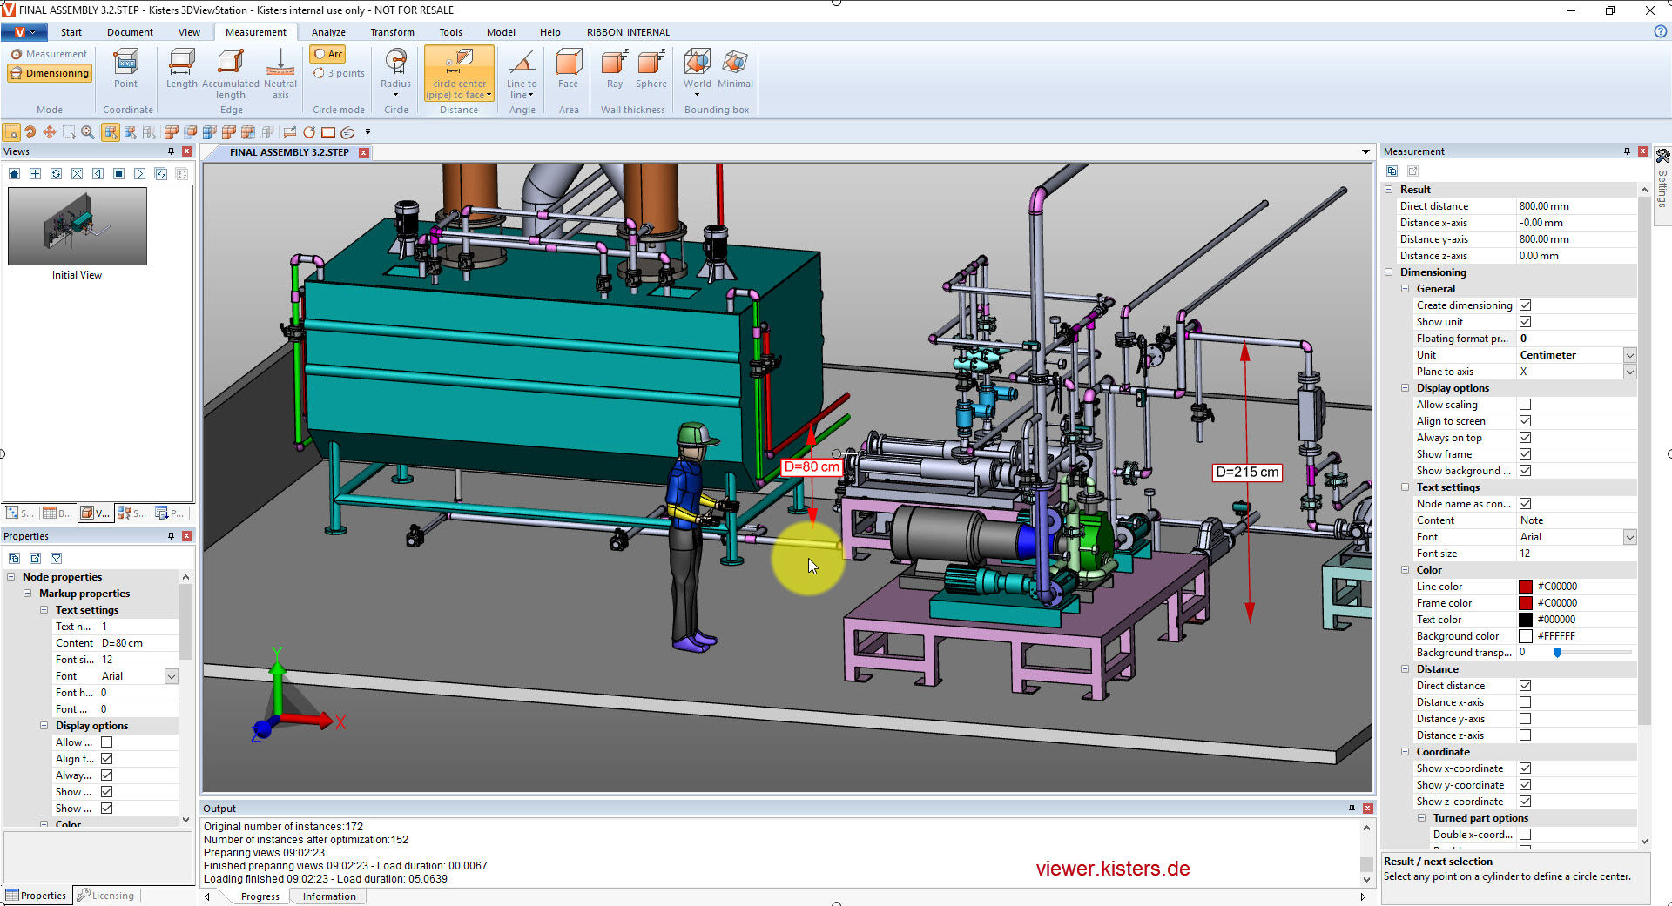Viewport: 1672px width, 906px height.
Task: Close the FINAL ASSEMBLY 3.2.STEP document tab
Action: tap(364, 152)
